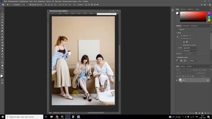This screenshot has width=212, height=119.
Task: Click the layer style fx icon
Action: [193, 113]
